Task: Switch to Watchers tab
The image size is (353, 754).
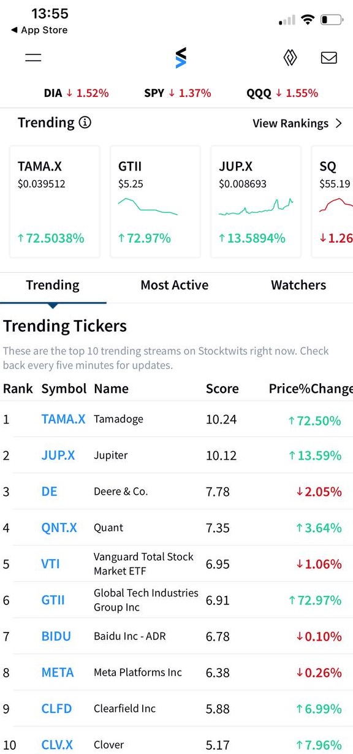Action: tap(298, 285)
